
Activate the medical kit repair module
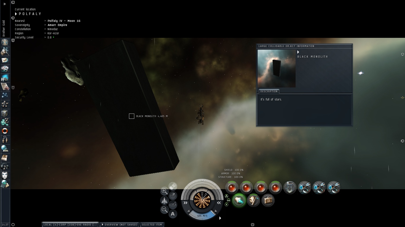click(268, 200)
